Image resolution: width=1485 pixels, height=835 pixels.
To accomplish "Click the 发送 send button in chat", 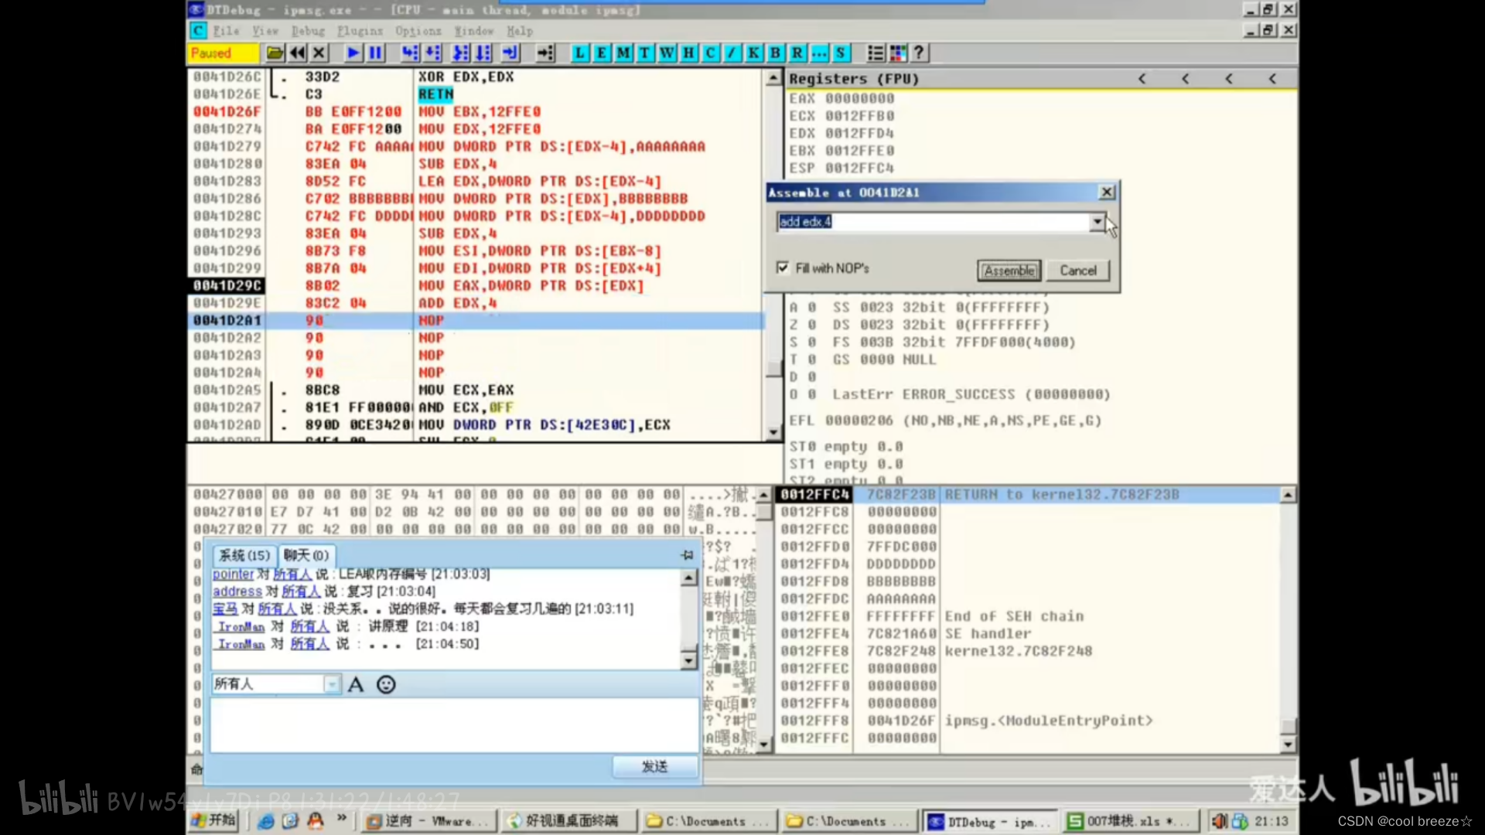I will point(655,766).
